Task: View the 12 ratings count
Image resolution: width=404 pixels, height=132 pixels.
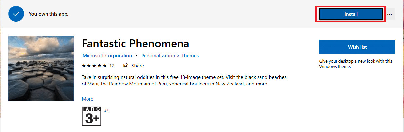Action: coord(112,66)
